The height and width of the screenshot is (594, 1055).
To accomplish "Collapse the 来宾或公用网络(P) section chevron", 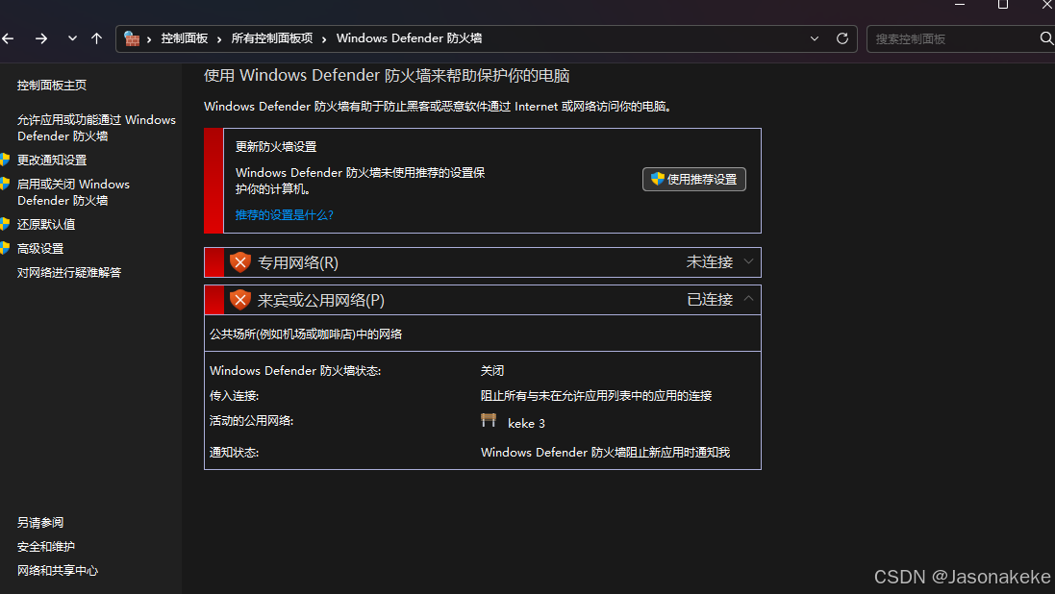I will tap(748, 299).
